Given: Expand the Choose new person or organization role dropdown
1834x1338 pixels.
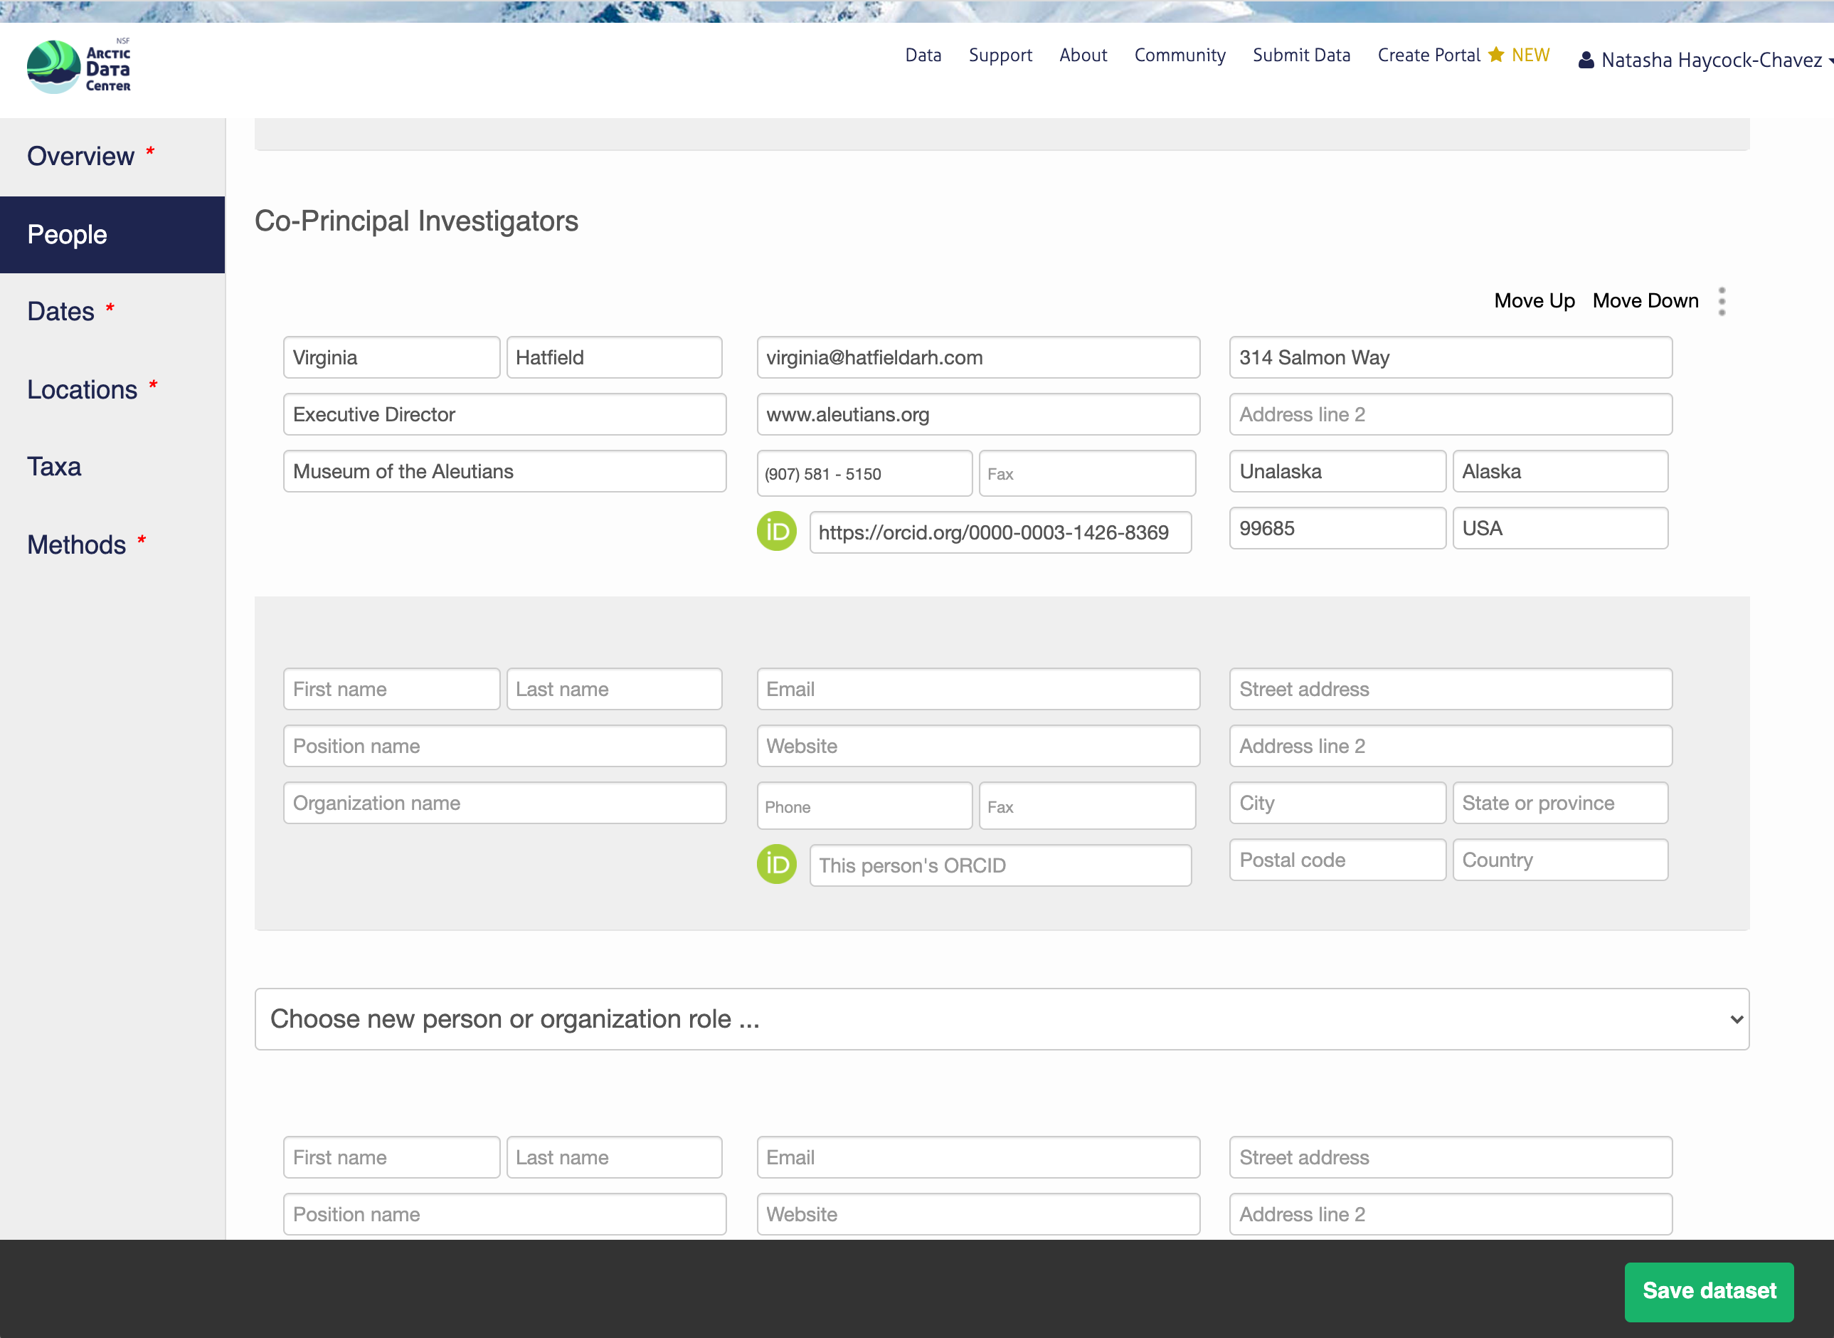Looking at the screenshot, I should (1001, 1019).
